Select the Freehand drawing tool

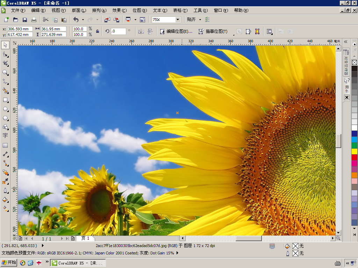click(5, 82)
